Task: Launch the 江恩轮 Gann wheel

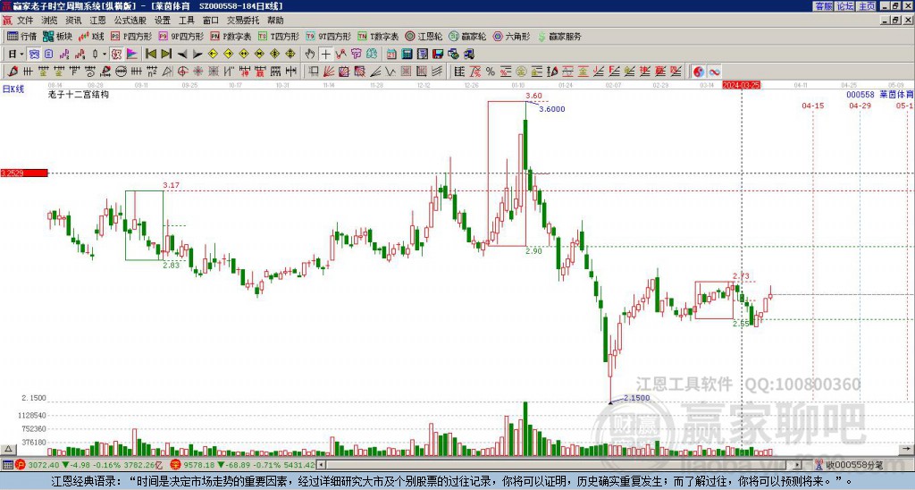Action: pos(424,36)
